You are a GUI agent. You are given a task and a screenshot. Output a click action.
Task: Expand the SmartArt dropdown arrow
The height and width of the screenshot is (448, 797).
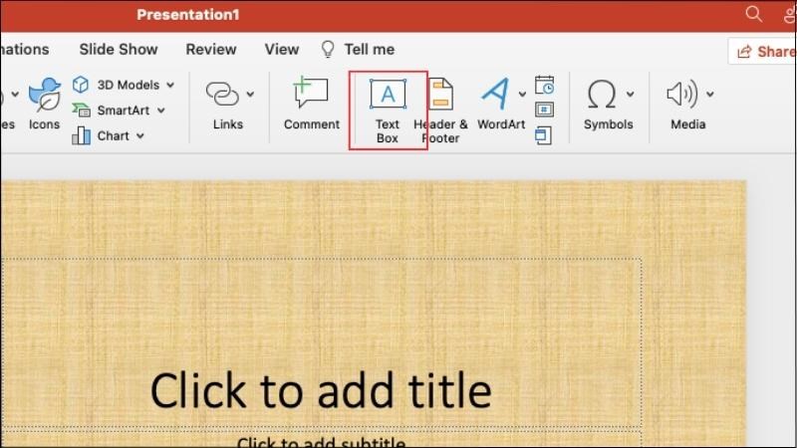click(x=161, y=111)
